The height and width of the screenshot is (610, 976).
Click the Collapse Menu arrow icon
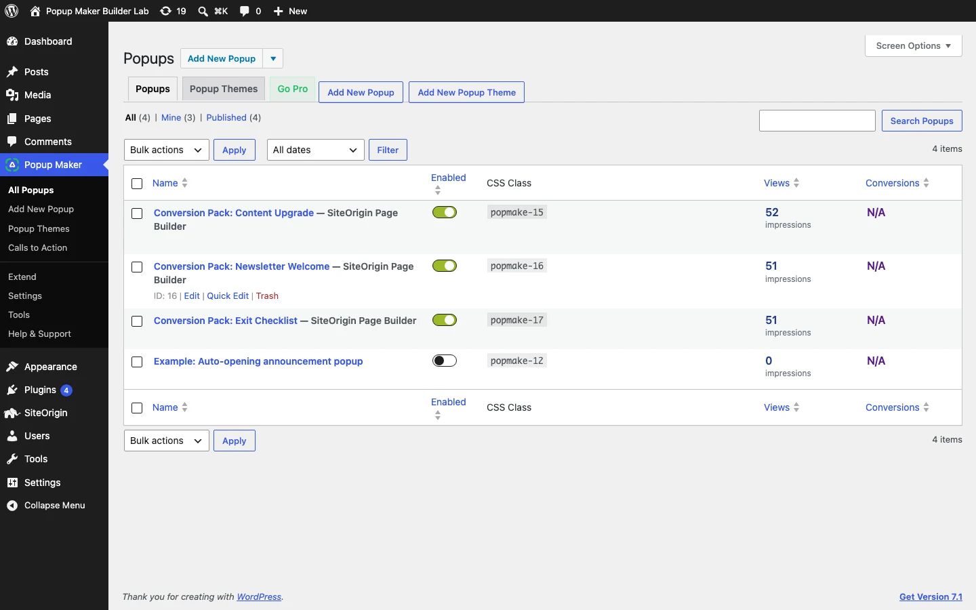12,506
